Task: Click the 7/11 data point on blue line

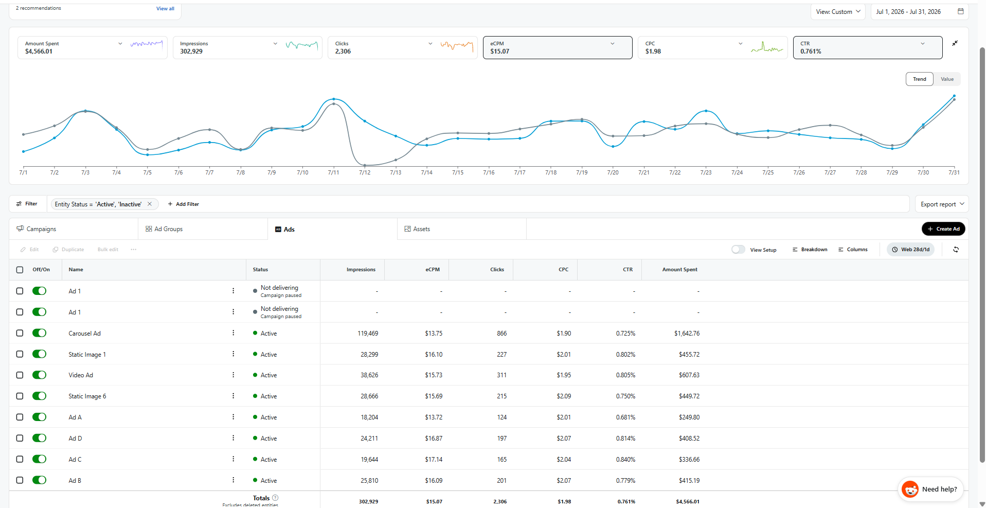Action: pyautogui.click(x=334, y=99)
